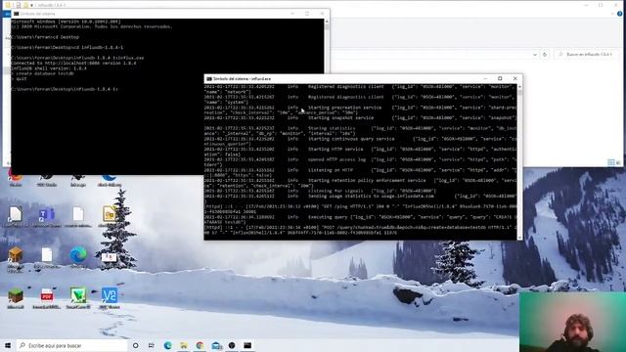Click the down arrow of influxd.exe scrollbar

[519, 238]
